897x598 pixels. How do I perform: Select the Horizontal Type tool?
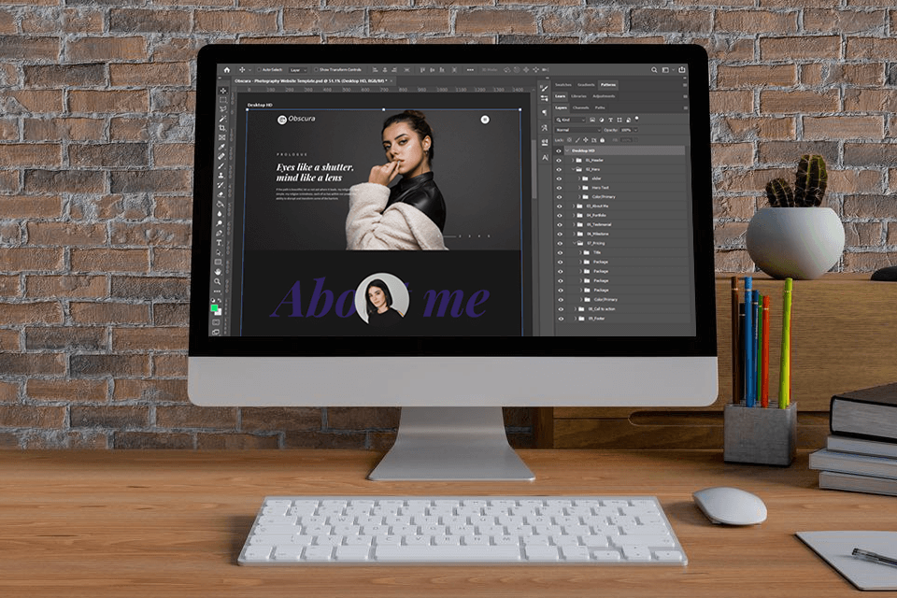pos(219,243)
